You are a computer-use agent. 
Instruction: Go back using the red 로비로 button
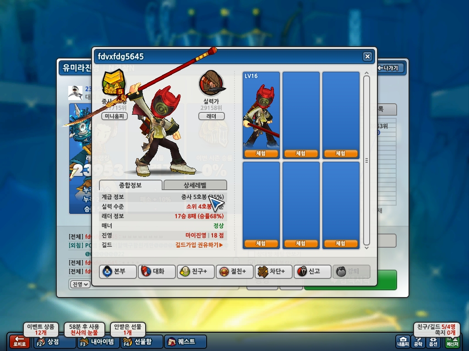pyautogui.click(x=19, y=341)
